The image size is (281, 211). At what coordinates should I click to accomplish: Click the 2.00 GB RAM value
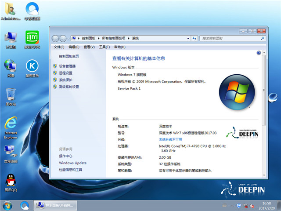[165, 157]
